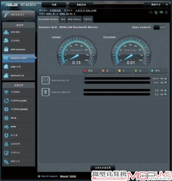Switch to the Web History tab
Screen dimensions: 172x181
(x=74, y=19)
